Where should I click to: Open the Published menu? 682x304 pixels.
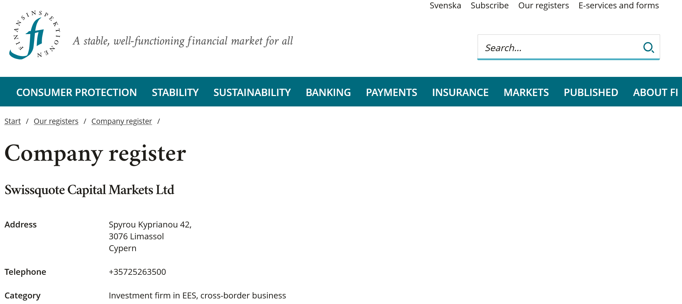(591, 92)
